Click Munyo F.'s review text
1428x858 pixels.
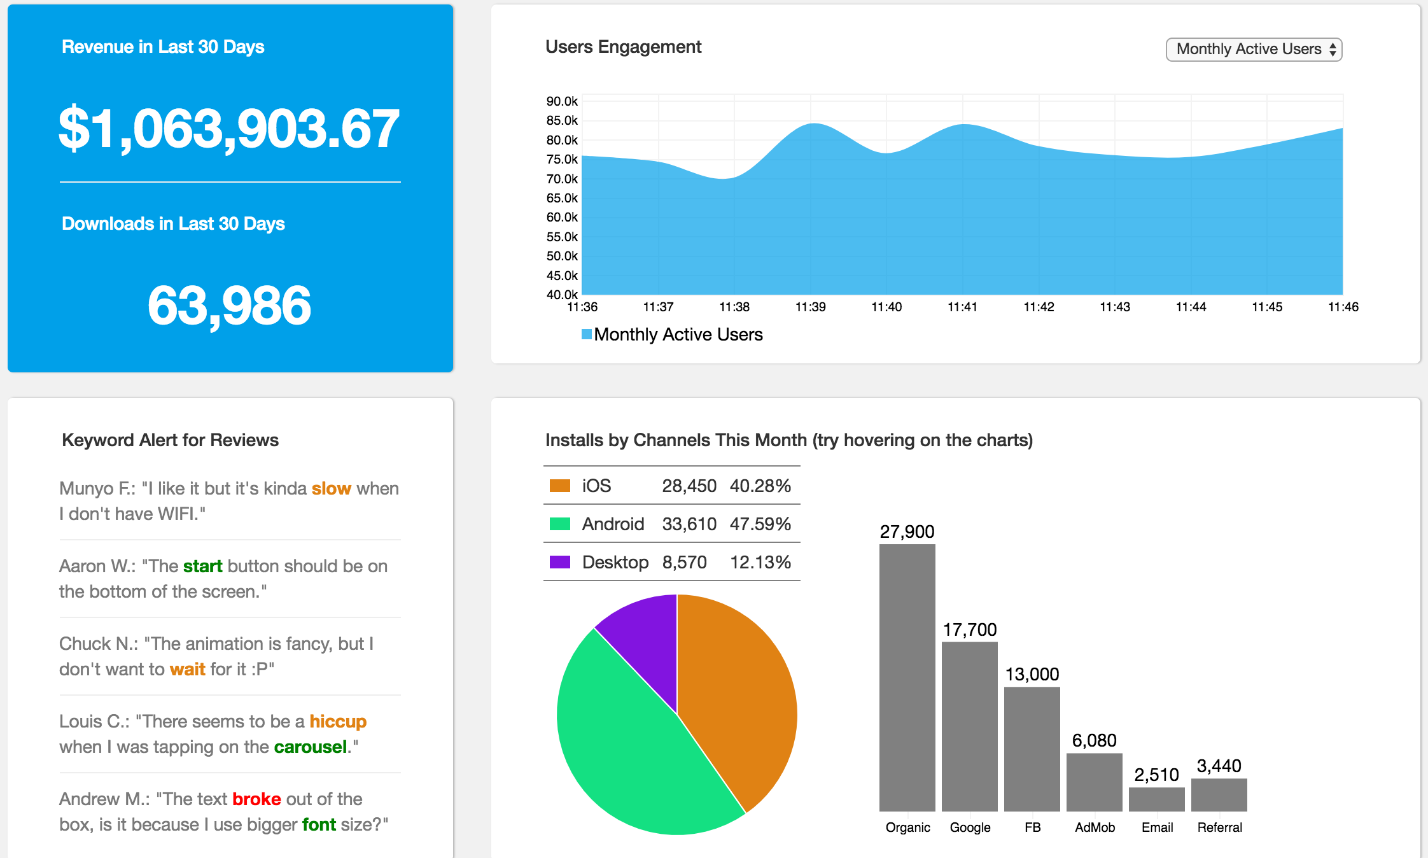(229, 501)
